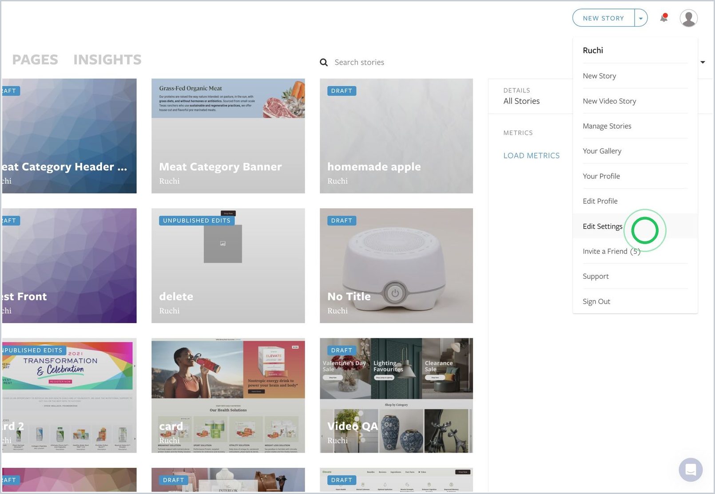Open the No Title draft story
The height and width of the screenshot is (494, 715).
point(396,265)
